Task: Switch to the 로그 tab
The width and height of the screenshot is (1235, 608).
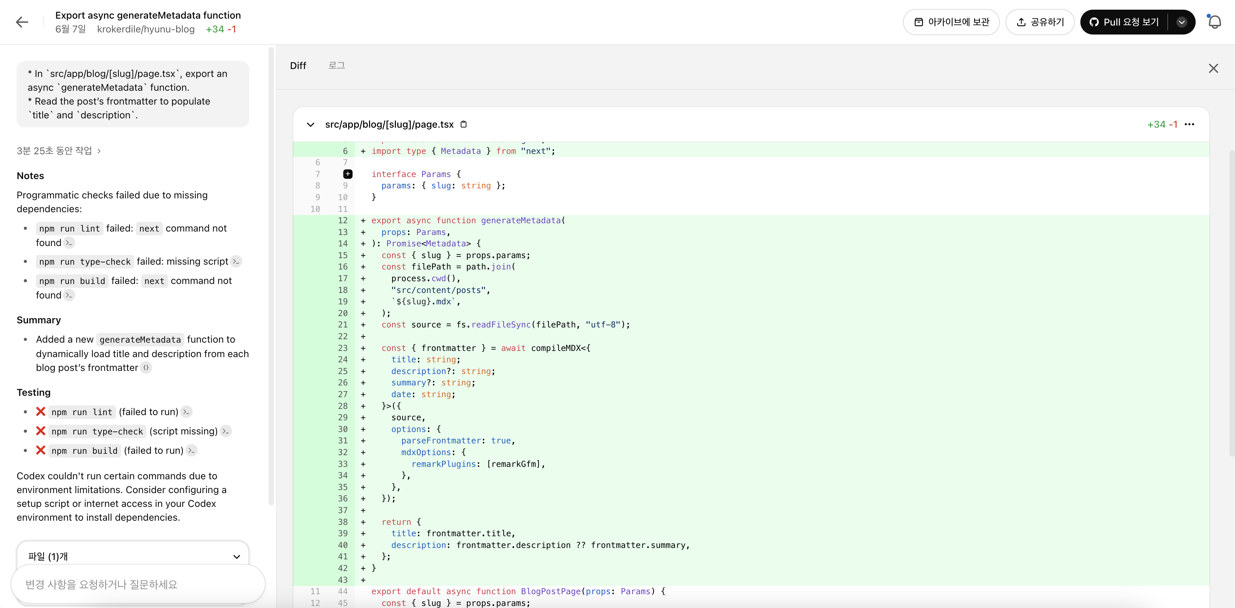Action: click(337, 66)
